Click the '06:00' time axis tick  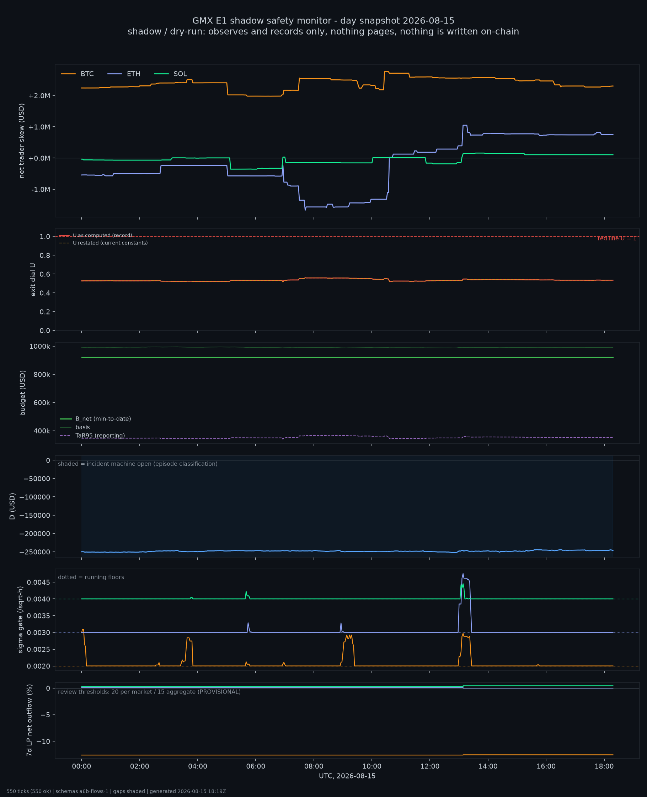click(256, 767)
